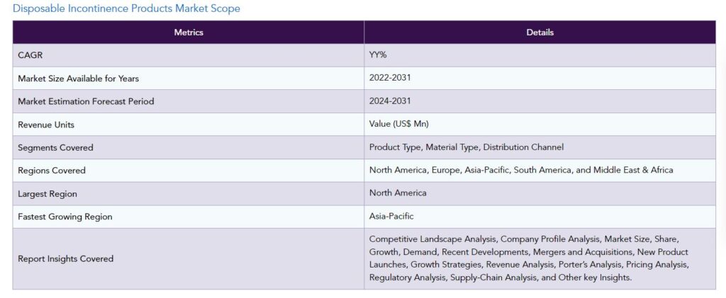Viewport: 726px width, 298px height.
Task: Select the Largest Region row label
Action: (48, 194)
